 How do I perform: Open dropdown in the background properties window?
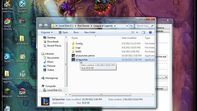click(166, 77)
